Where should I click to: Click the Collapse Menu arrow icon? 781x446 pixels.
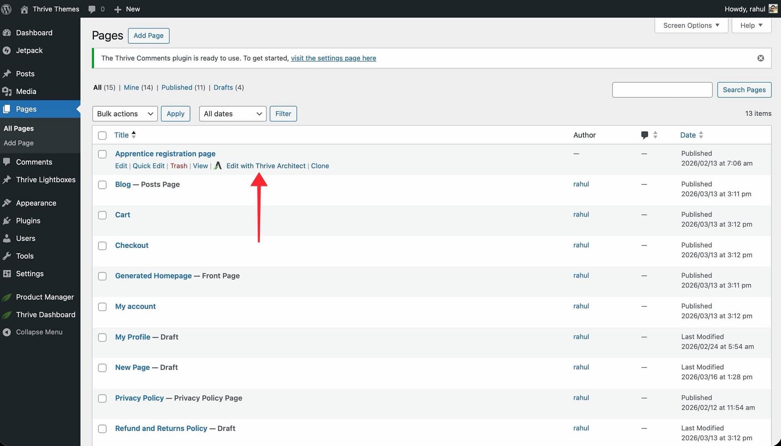pyautogui.click(x=7, y=332)
